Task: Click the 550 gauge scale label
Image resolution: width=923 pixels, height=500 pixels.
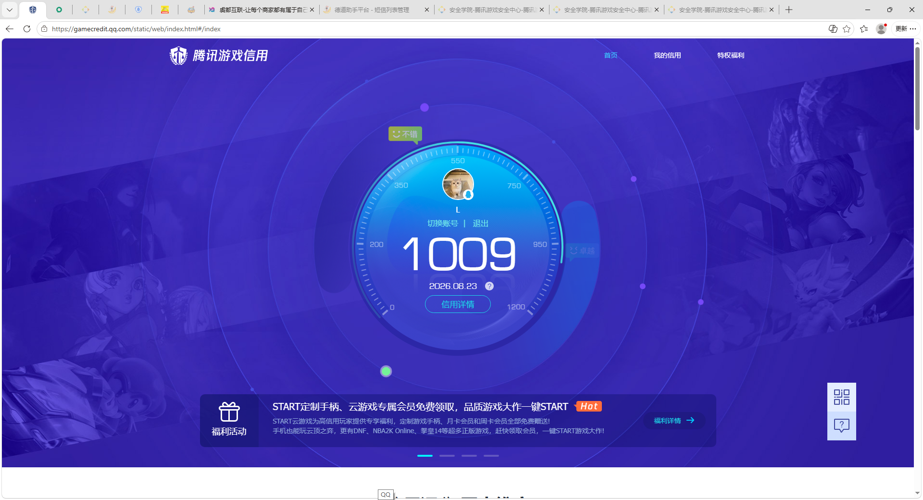Action: click(x=458, y=161)
